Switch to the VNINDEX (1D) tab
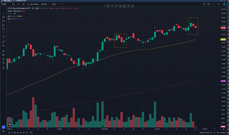This screenshot has width=229, height=135. tap(20, 1)
